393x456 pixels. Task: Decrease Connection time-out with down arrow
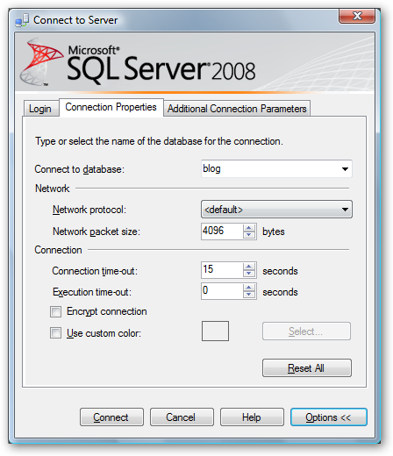tap(249, 274)
